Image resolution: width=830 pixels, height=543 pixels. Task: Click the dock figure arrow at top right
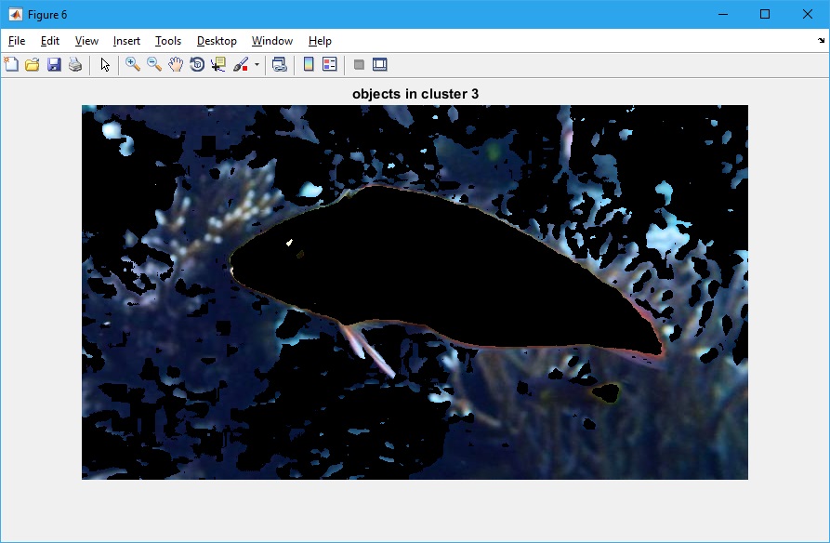[x=821, y=41]
